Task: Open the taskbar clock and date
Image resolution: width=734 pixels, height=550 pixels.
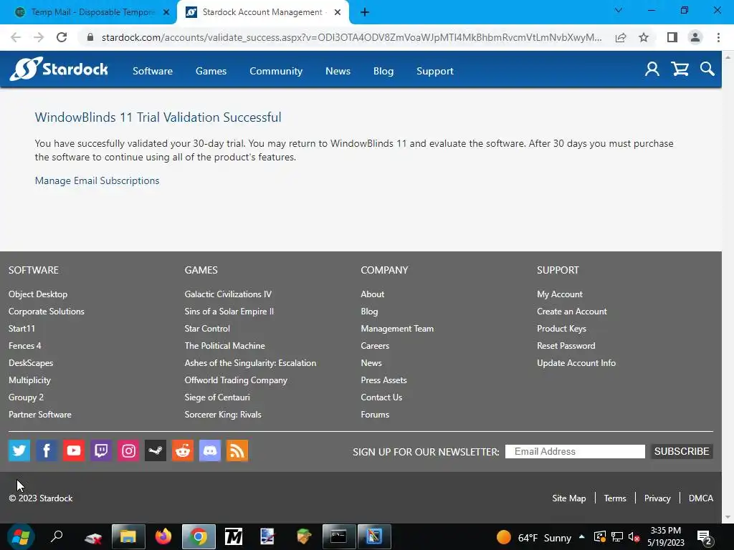Action: (x=666, y=537)
